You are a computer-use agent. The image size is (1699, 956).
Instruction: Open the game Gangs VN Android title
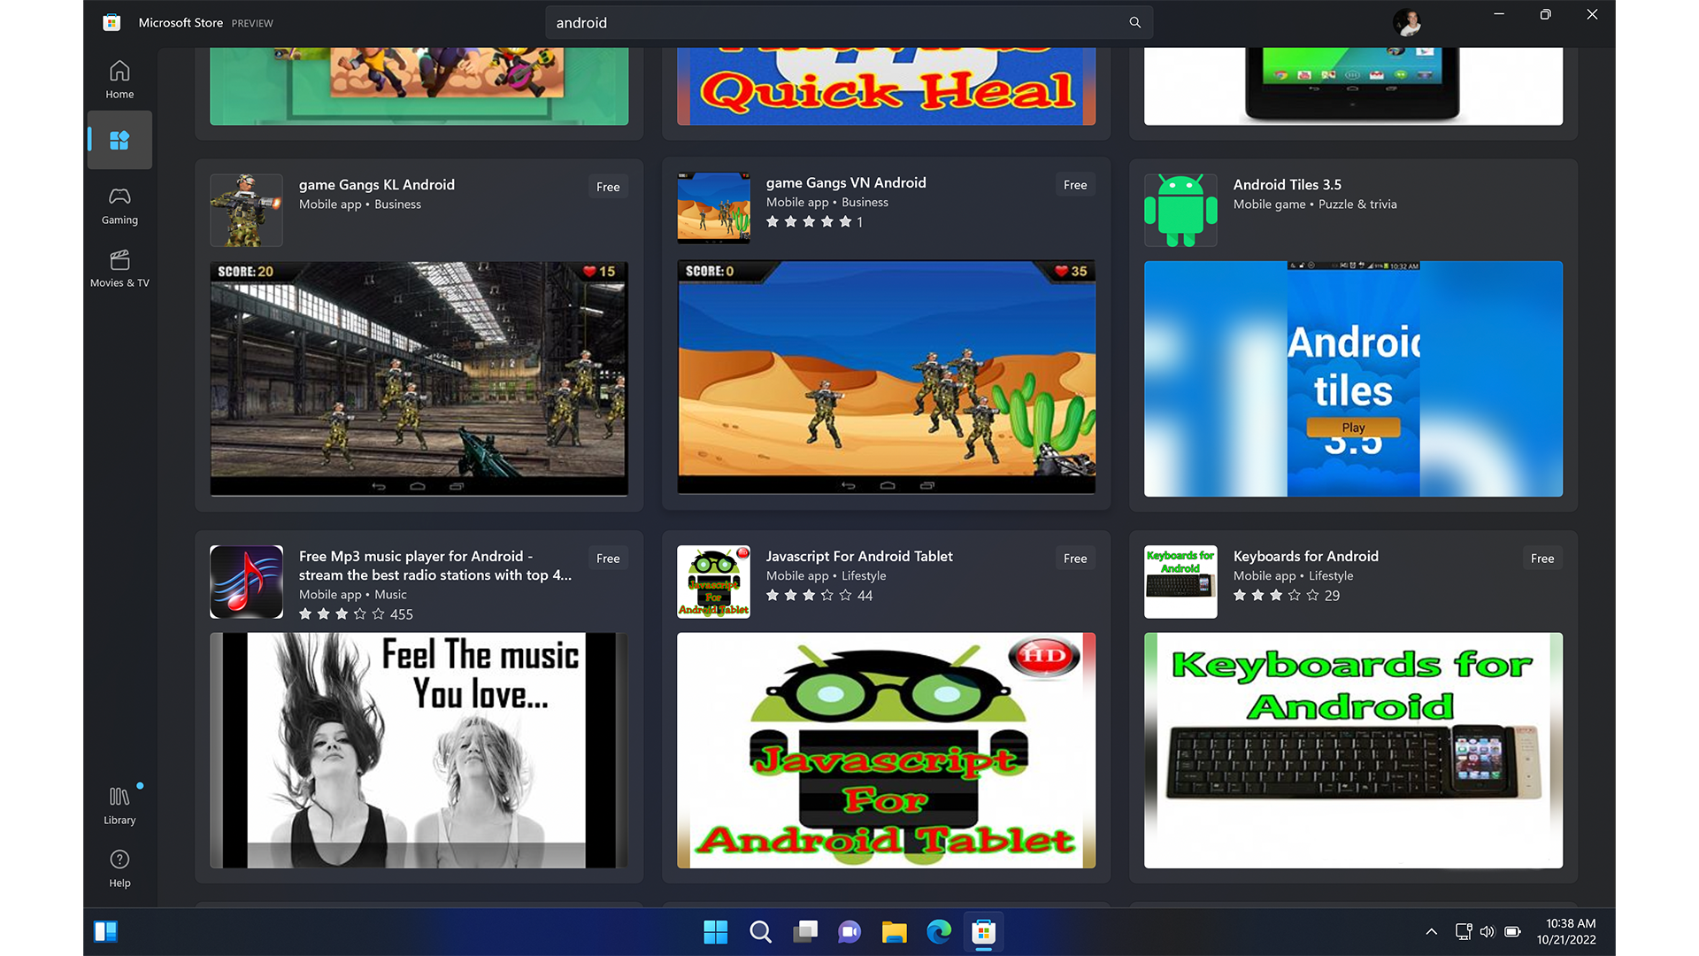[x=846, y=182]
